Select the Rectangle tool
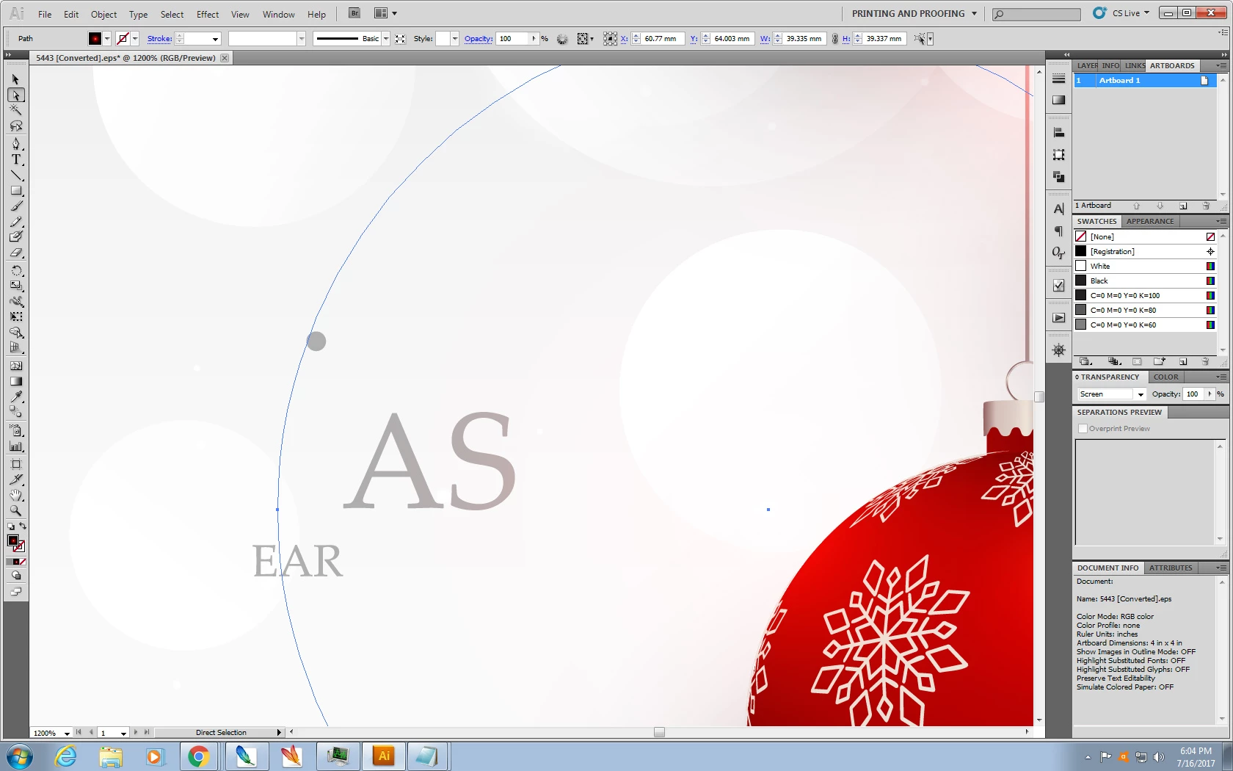1233x771 pixels. 15,190
